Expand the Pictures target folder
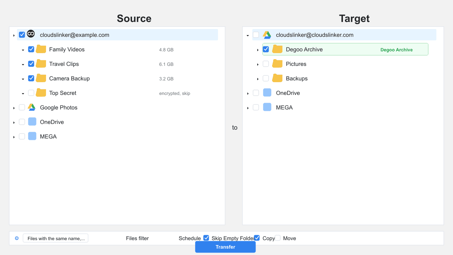Image resolution: width=453 pixels, height=255 pixels. (x=258, y=64)
